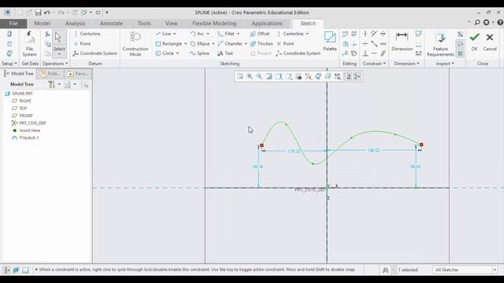The width and height of the screenshot is (504, 283).
Task: Click the Datum Point tool
Action: tap(82, 44)
